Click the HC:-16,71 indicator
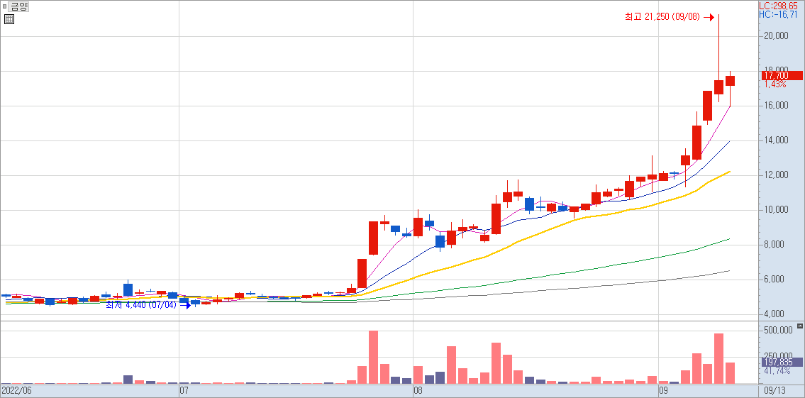 [778, 14]
